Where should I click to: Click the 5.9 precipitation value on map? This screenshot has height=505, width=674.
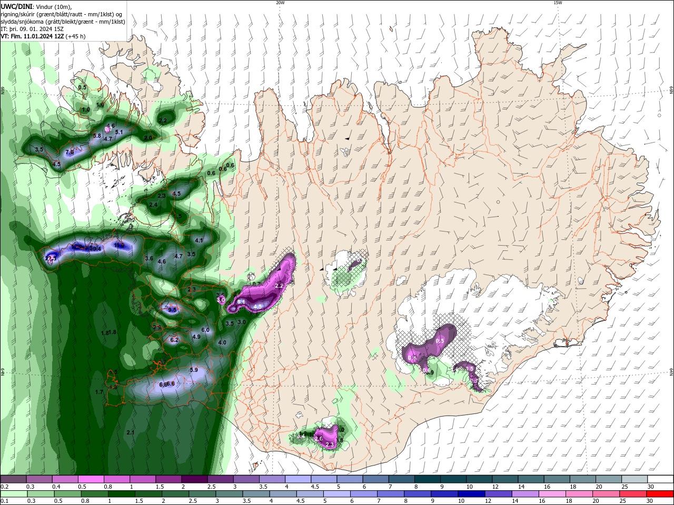pos(193,370)
